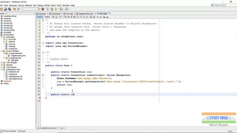
Task: Collapse connectionz method fold at line 18
Action: tap(43, 75)
